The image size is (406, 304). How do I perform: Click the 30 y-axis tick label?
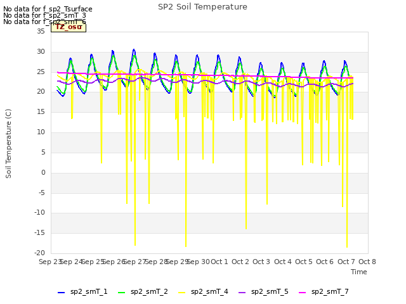(41, 51)
